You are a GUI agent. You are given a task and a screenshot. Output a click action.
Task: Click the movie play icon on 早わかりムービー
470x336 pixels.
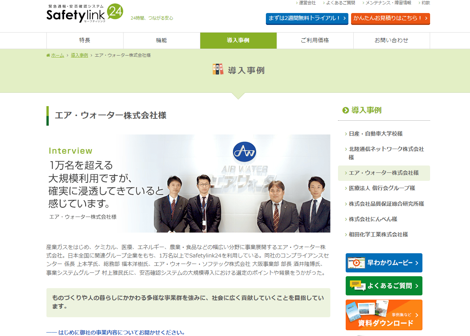coord(356,263)
